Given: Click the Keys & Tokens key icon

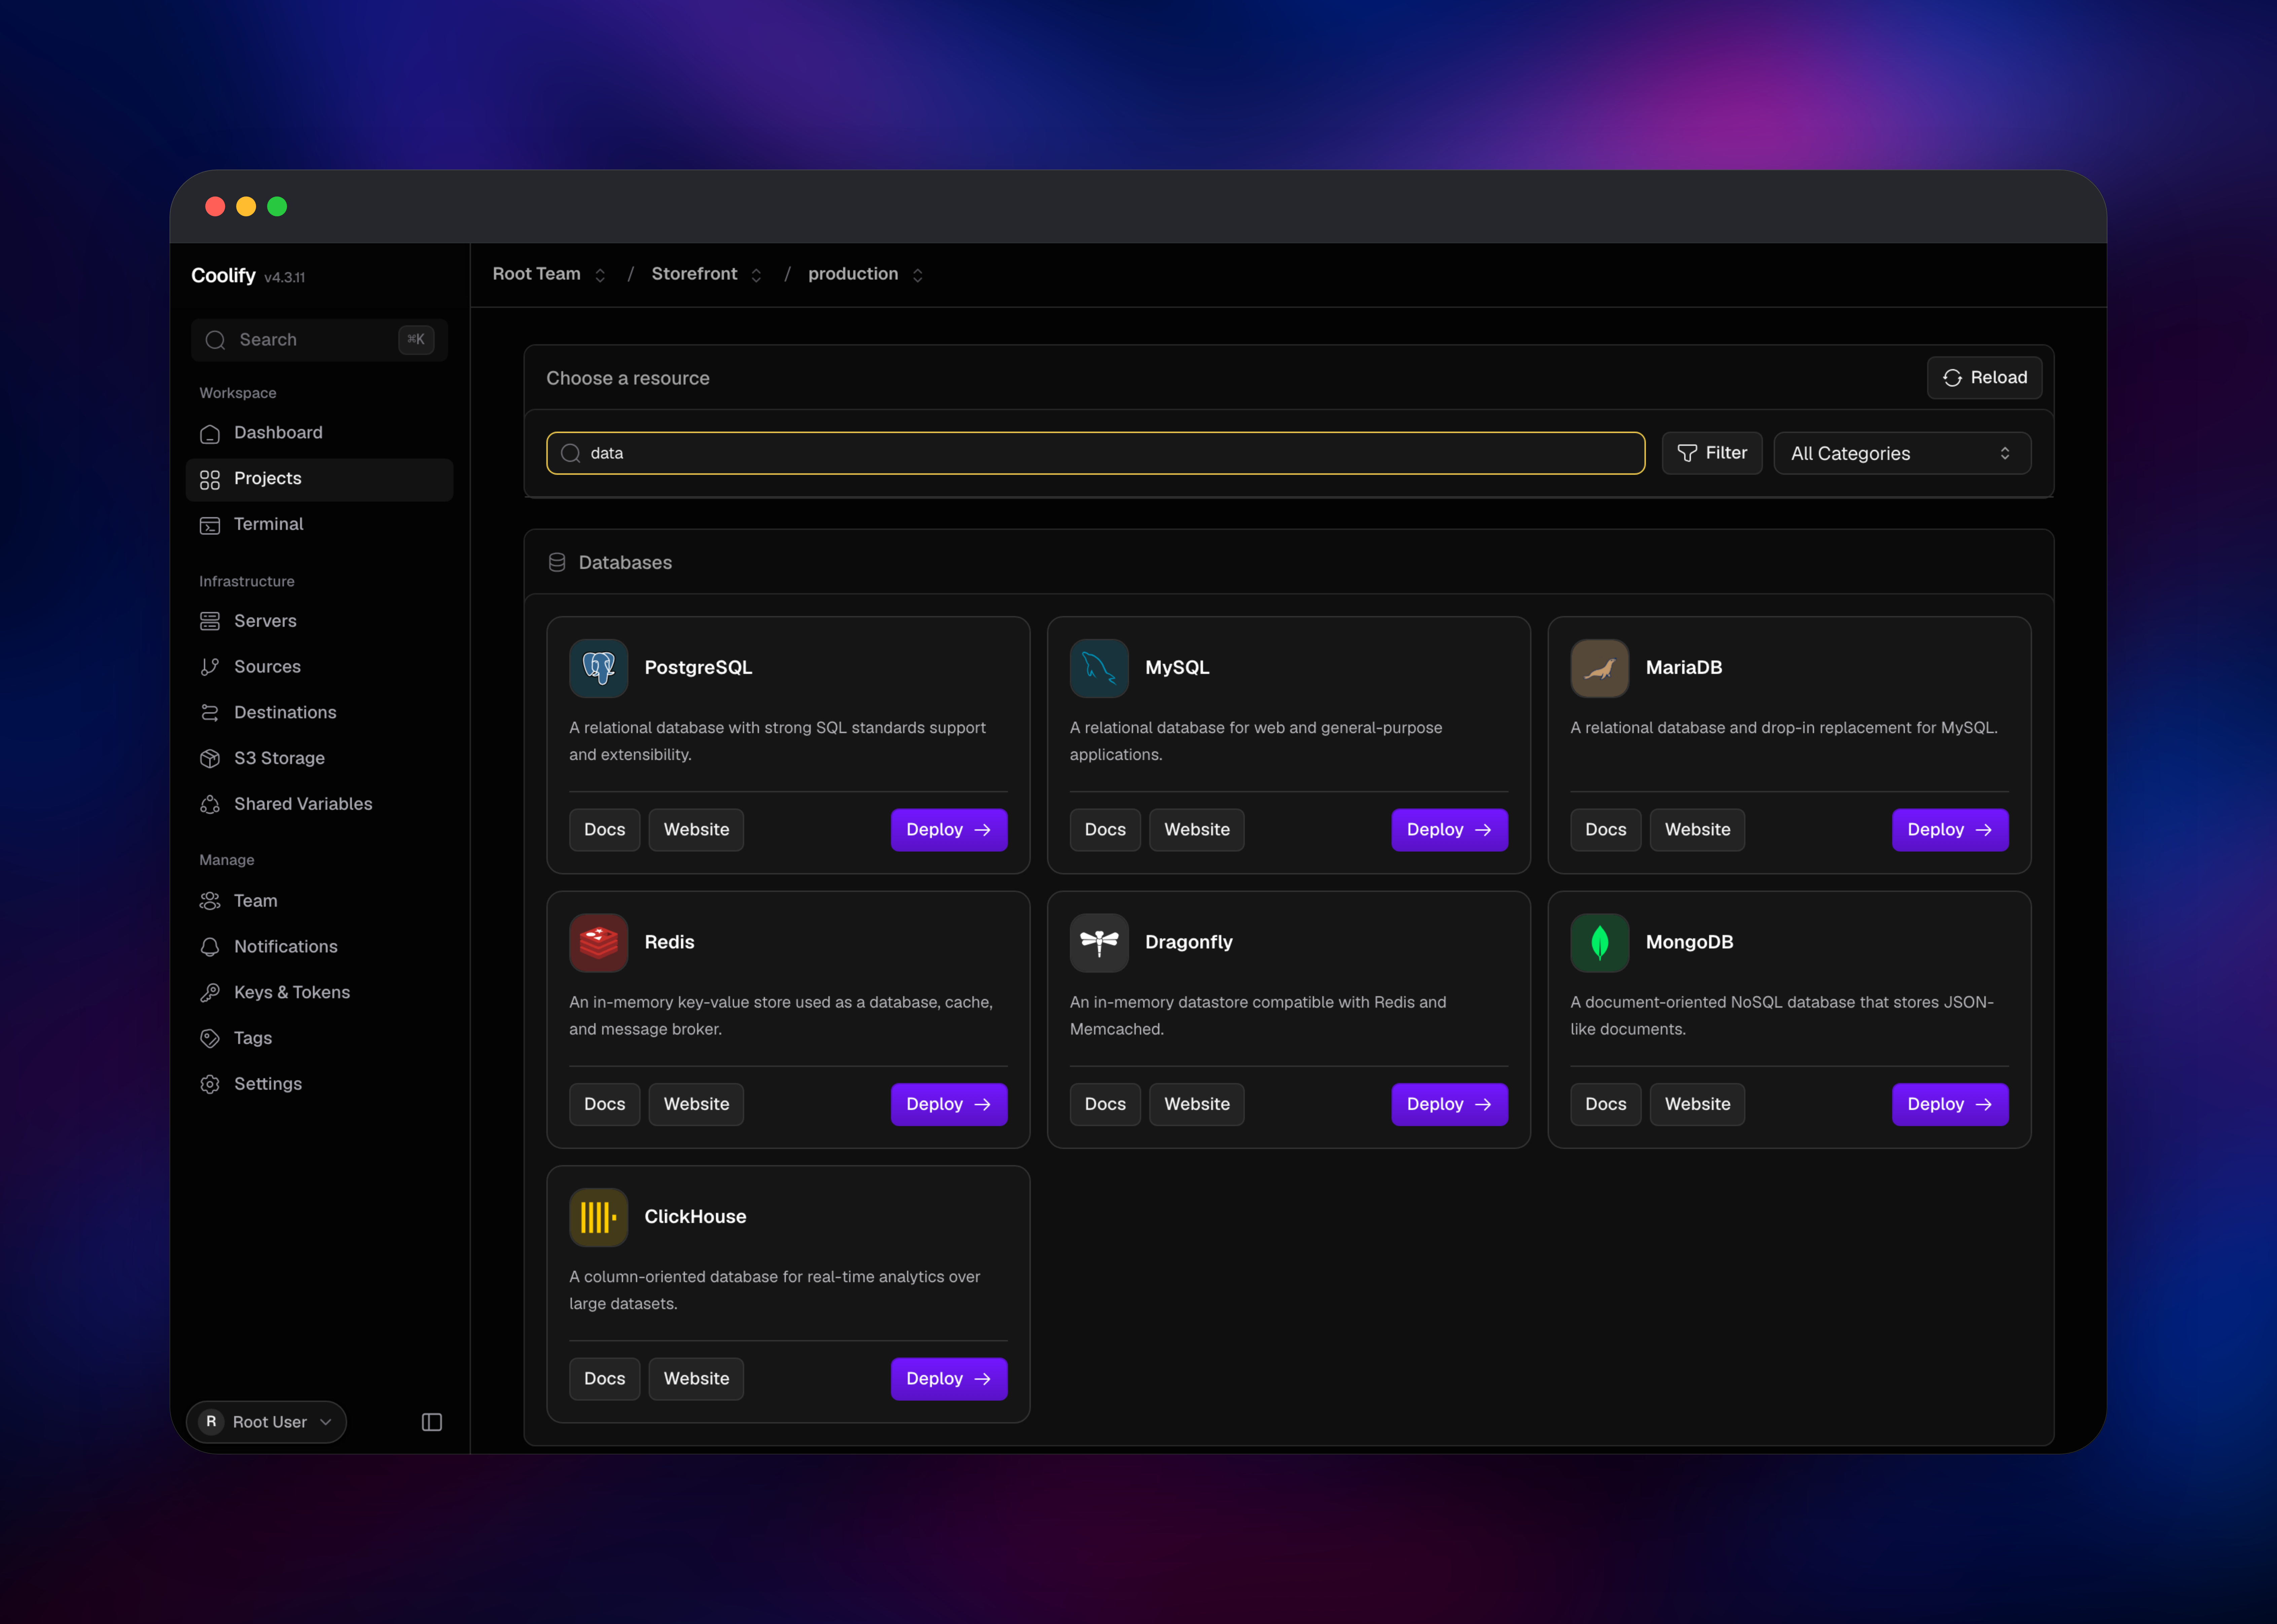Looking at the screenshot, I should 210,992.
